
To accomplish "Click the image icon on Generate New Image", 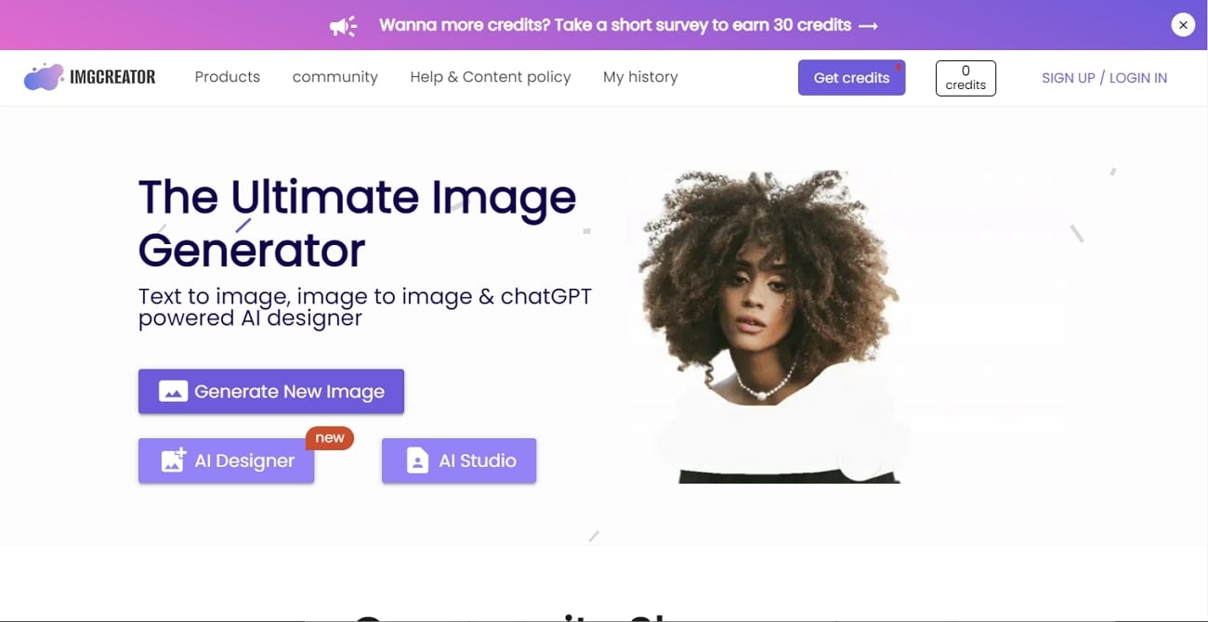I will (174, 392).
